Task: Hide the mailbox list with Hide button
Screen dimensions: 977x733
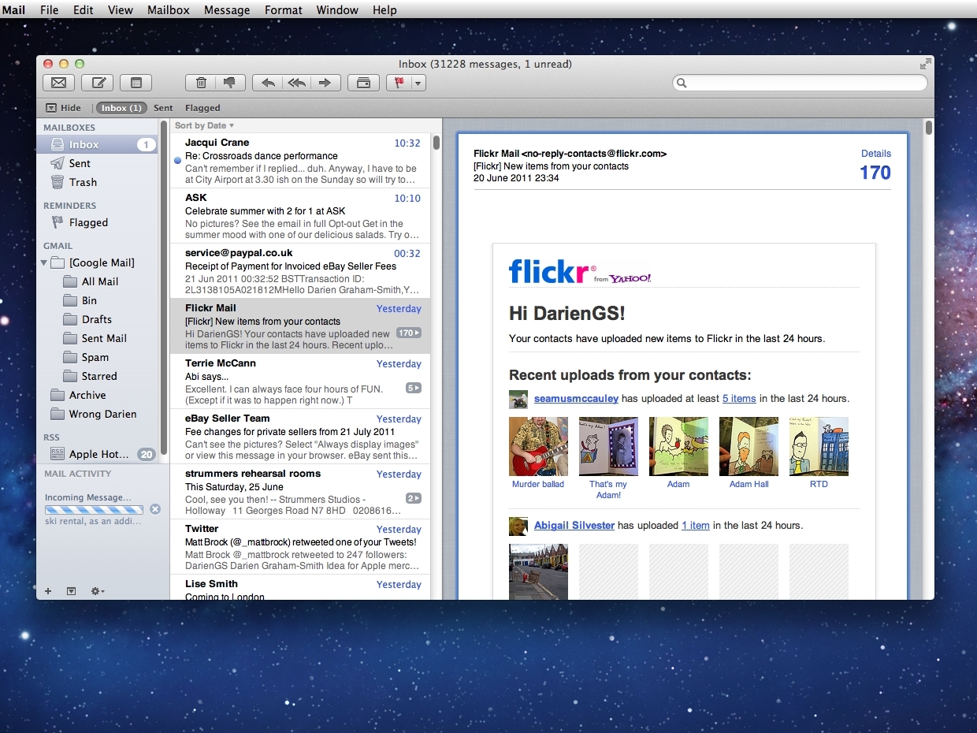Action: coord(63,108)
